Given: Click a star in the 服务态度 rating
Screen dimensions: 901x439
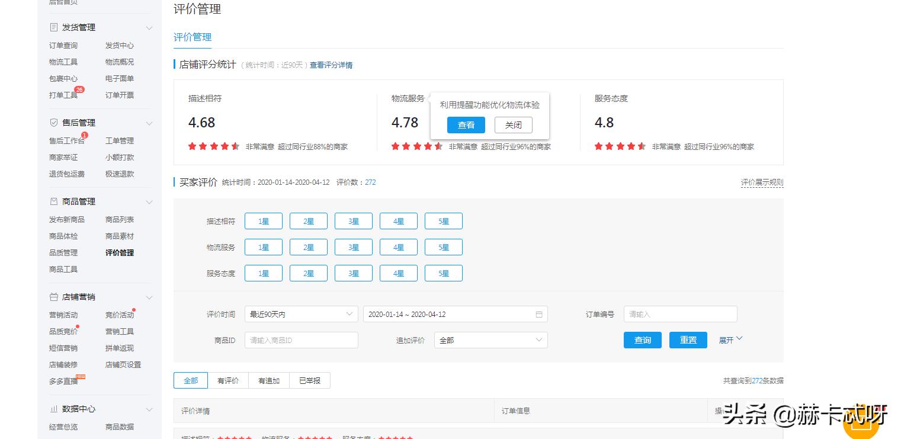Looking at the screenshot, I should (x=620, y=146).
